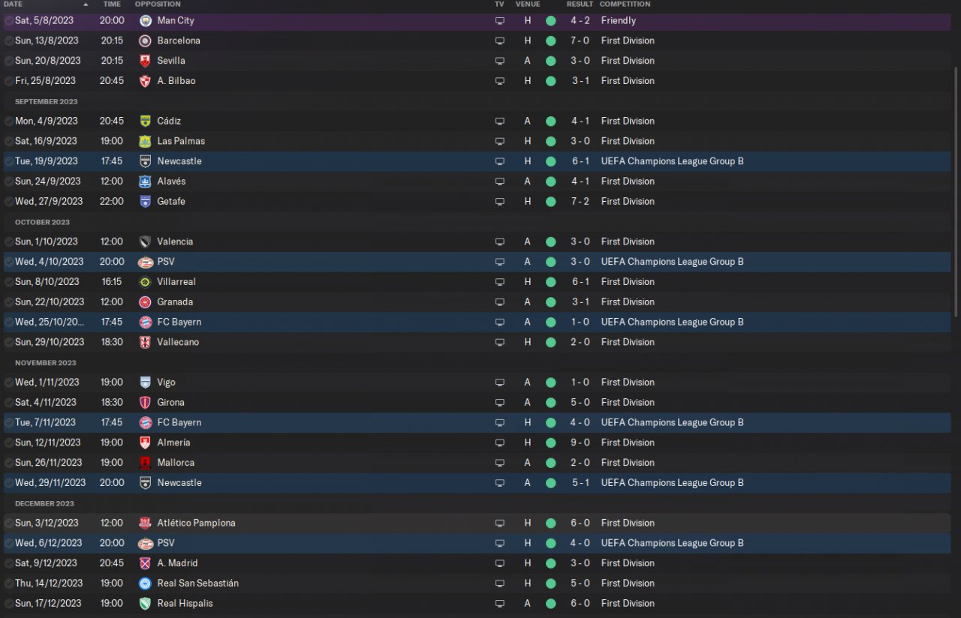Click the Sevilla match TV icon

(500, 61)
